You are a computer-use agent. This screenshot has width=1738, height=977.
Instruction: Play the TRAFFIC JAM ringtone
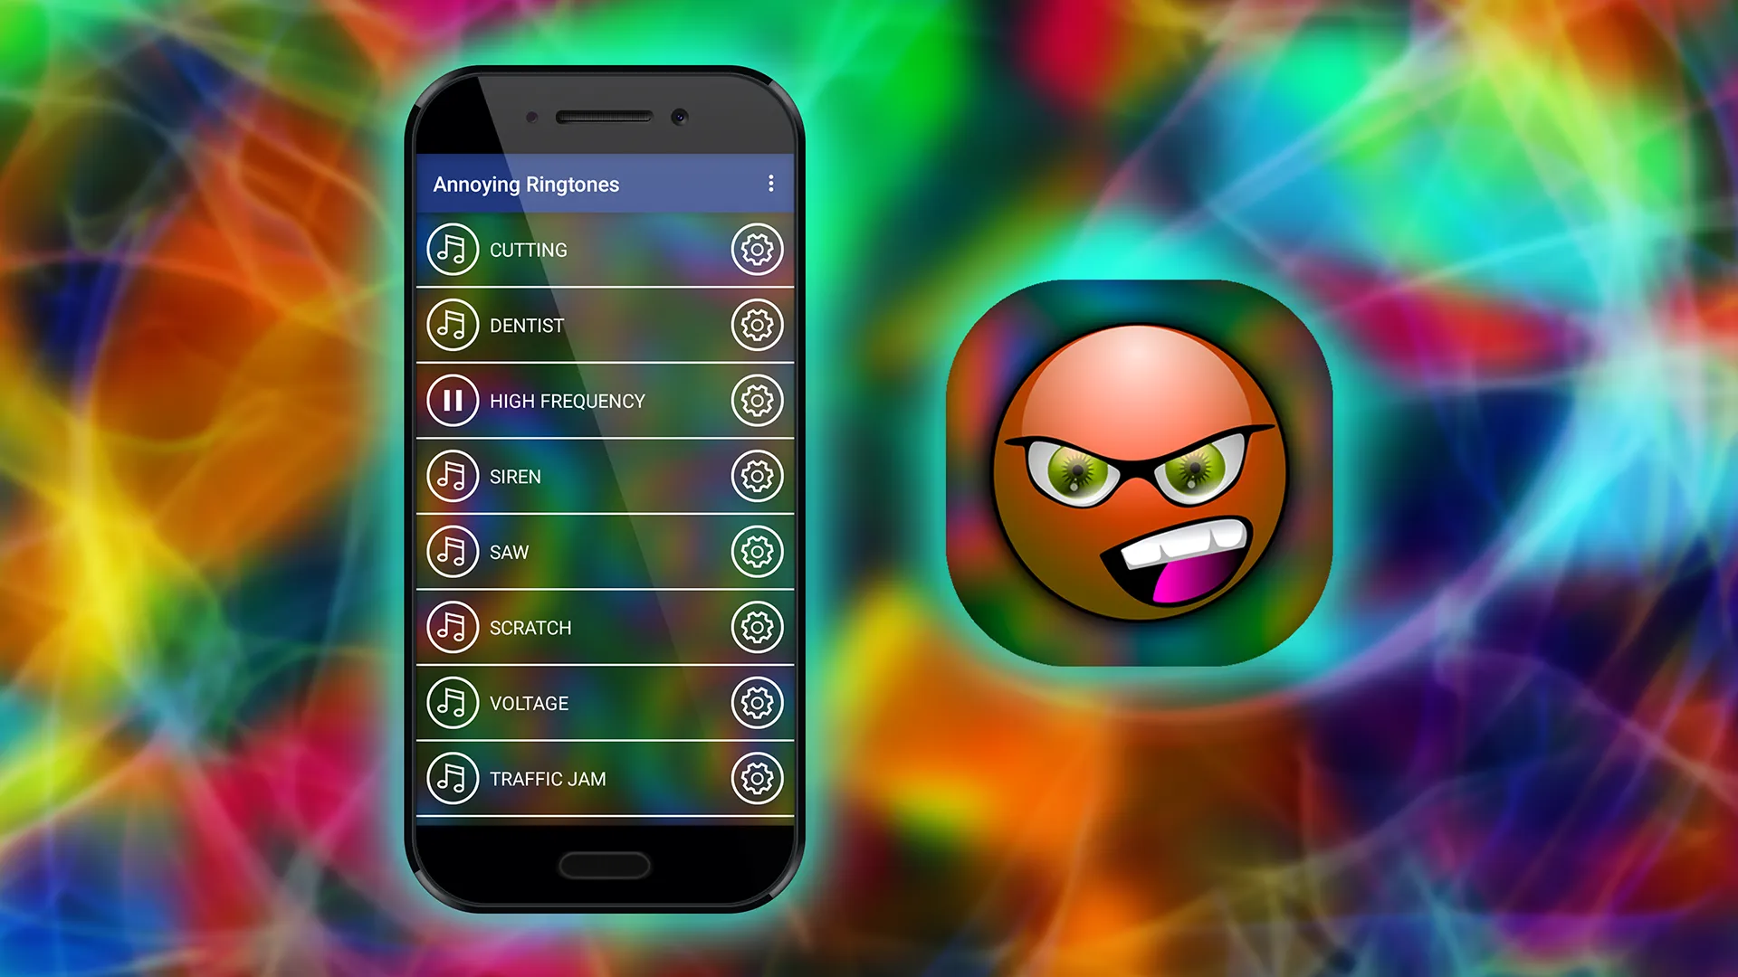pos(453,780)
